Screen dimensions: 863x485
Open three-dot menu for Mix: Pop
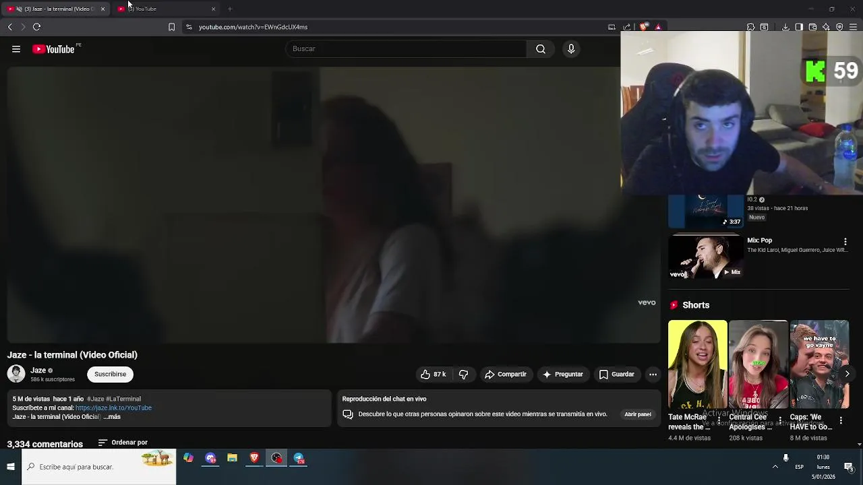[845, 241]
